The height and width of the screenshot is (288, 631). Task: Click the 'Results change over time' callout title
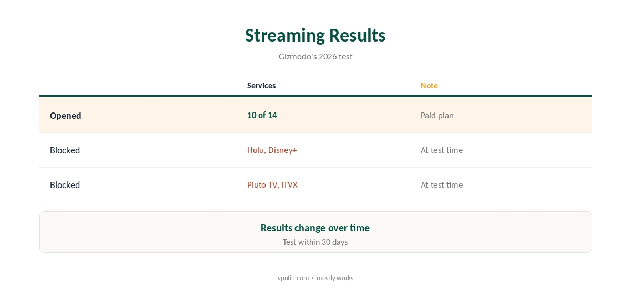point(315,228)
